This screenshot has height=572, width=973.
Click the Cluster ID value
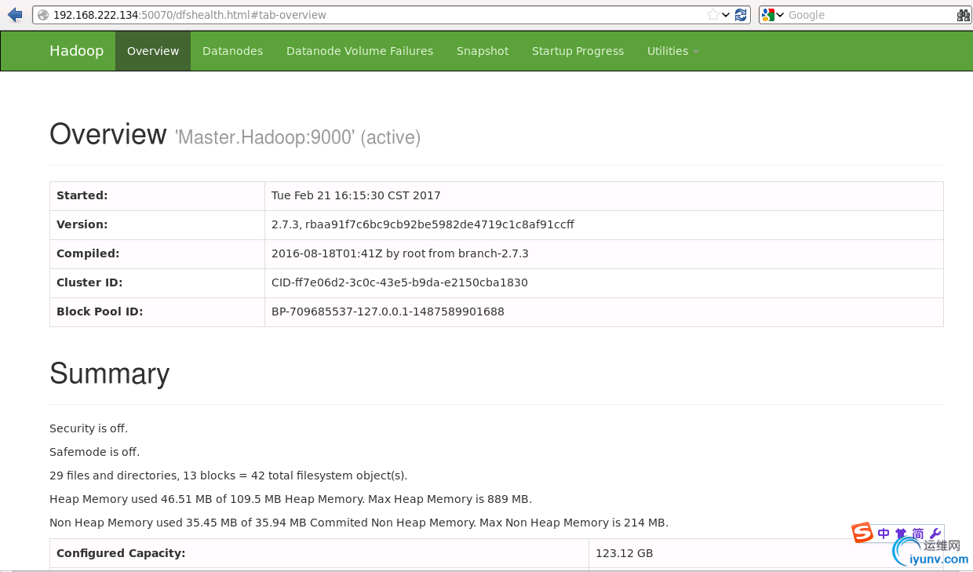(399, 282)
